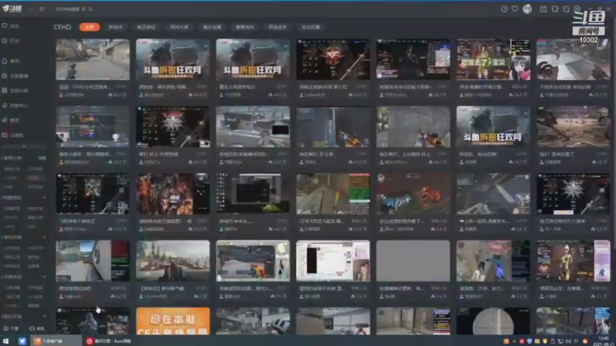Open the messages chat-bubble icon
The height and width of the screenshot is (346, 616).
click(566, 8)
